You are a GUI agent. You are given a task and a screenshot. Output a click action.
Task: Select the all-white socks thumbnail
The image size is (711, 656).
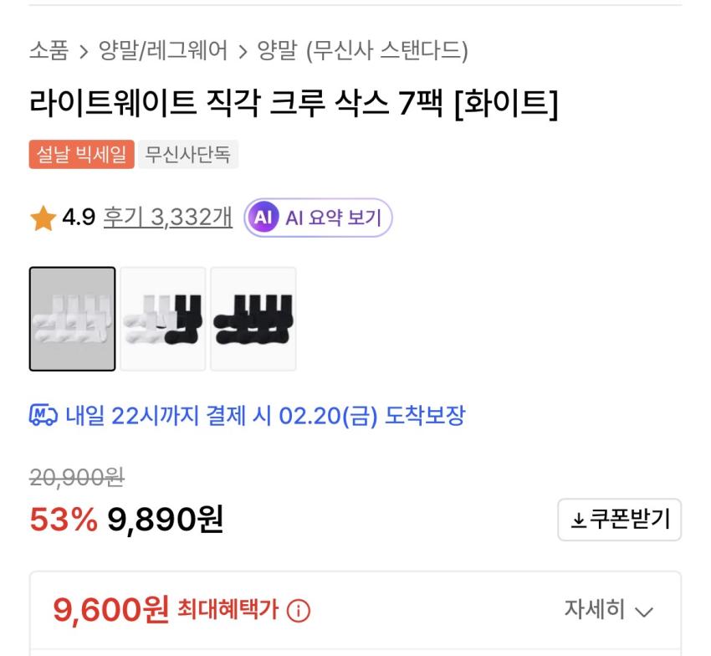[x=72, y=319]
